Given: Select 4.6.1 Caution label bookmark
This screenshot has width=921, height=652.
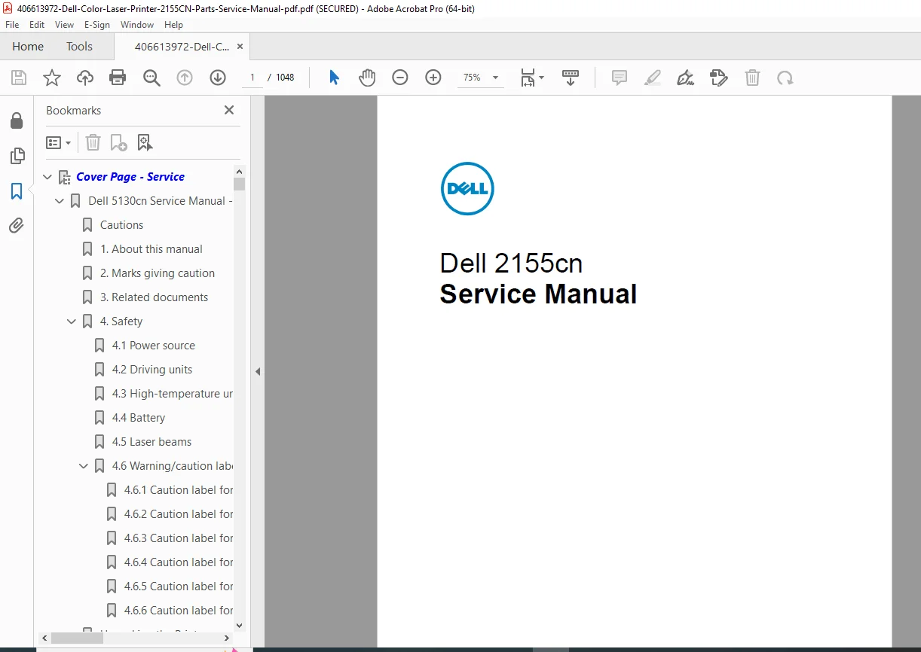Looking at the screenshot, I should tap(179, 490).
